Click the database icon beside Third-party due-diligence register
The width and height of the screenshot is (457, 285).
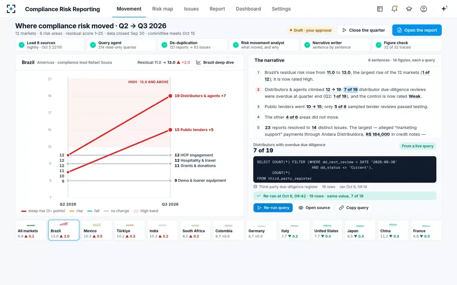tap(255, 187)
